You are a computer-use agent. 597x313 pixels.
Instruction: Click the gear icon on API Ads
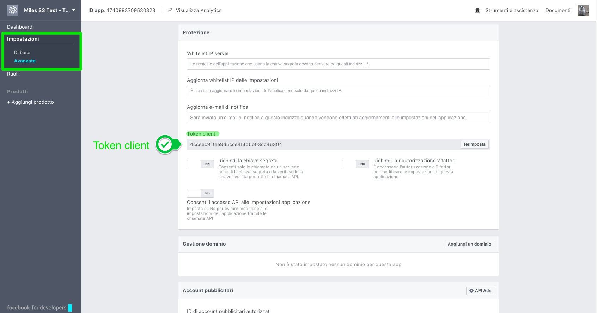coord(471,291)
